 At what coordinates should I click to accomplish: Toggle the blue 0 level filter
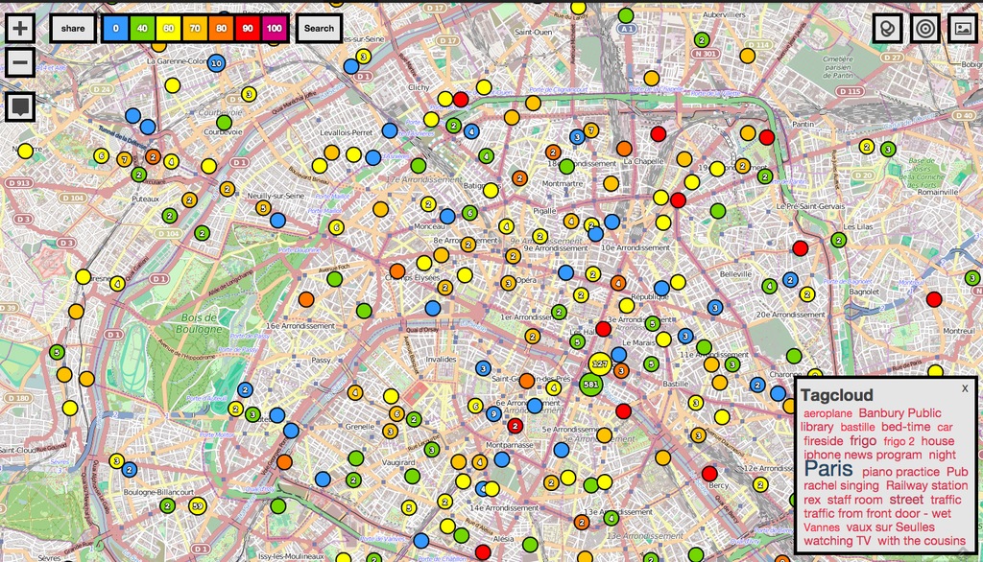click(115, 29)
